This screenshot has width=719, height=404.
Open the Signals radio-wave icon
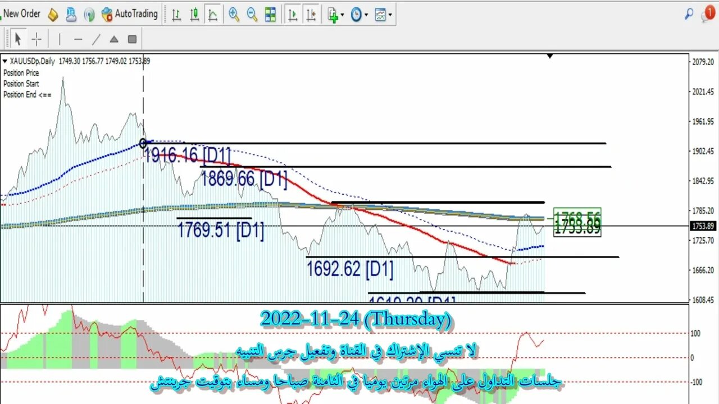89,15
